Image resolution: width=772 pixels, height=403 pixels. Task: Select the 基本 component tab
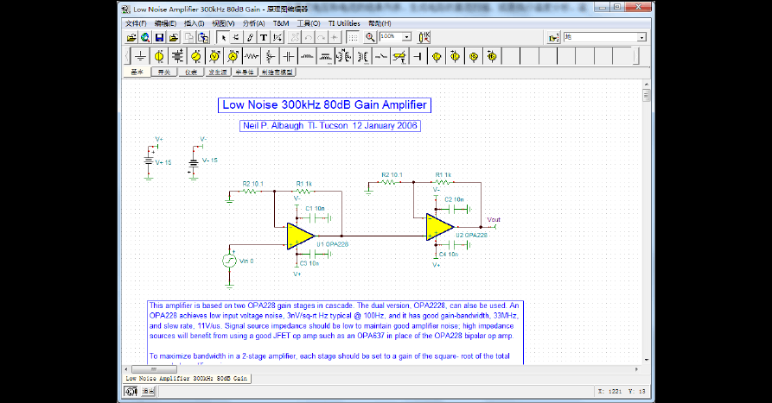[137, 72]
